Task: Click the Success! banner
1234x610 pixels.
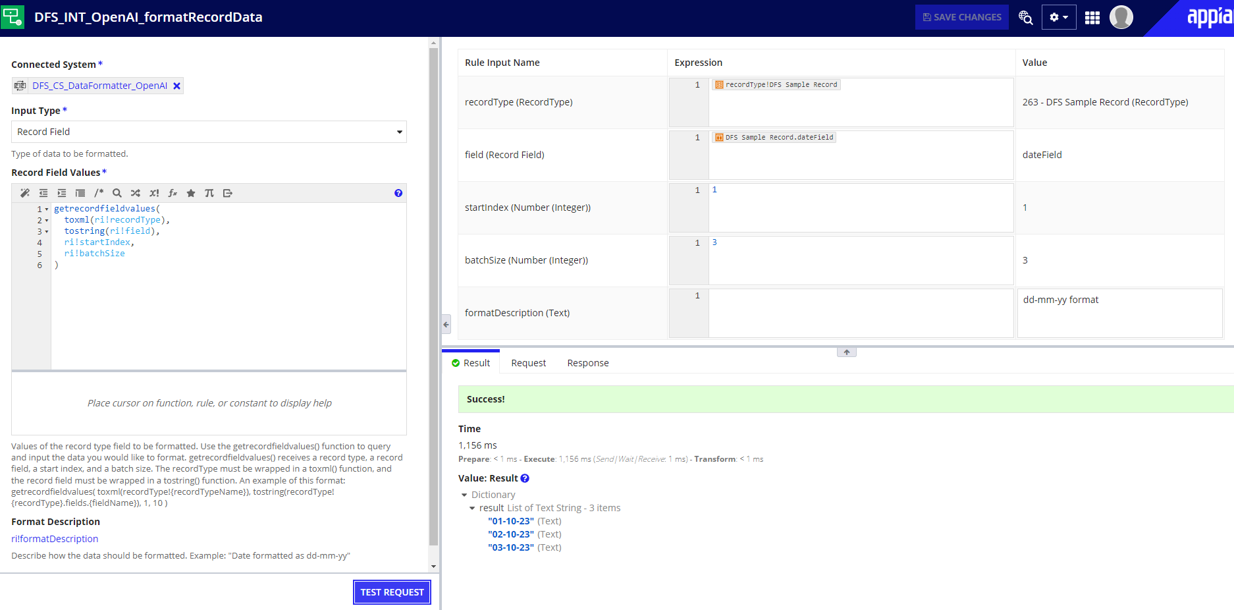Action: [846, 399]
